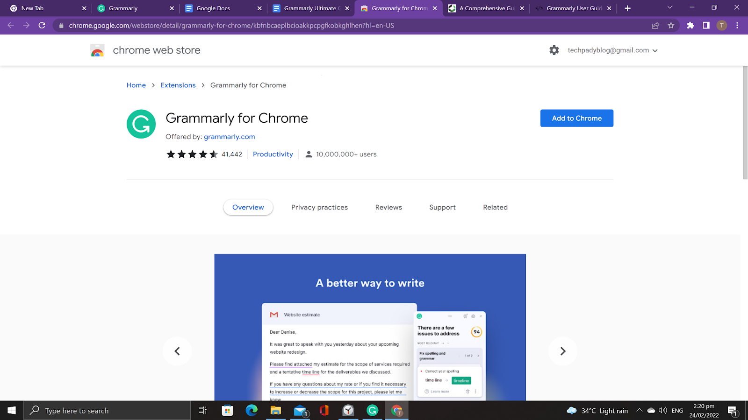Click the address bar URL
The width and height of the screenshot is (748, 420).
(x=231, y=26)
